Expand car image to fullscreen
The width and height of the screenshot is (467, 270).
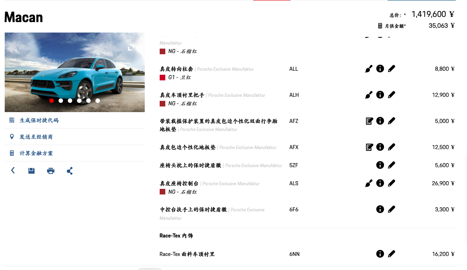131,48
